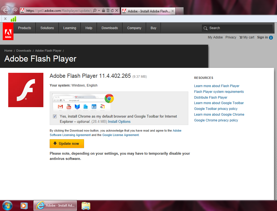This screenshot has width=277, height=211.
Task: Click the browser Forward arrow button
Action: [x=15, y=11]
